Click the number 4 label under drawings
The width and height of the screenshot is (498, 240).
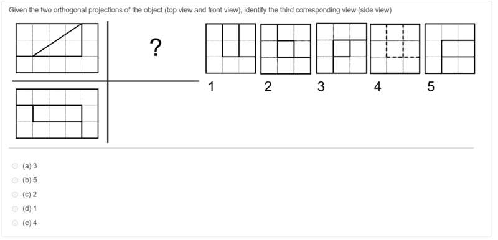point(377,86)
